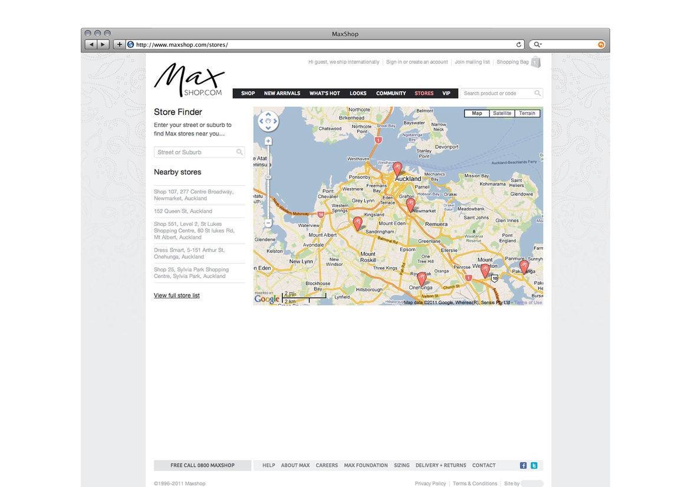The height and width of the screenshot is (487, 691).
Task: Open the LOOKS menu item
Action: tap(358, 93)
